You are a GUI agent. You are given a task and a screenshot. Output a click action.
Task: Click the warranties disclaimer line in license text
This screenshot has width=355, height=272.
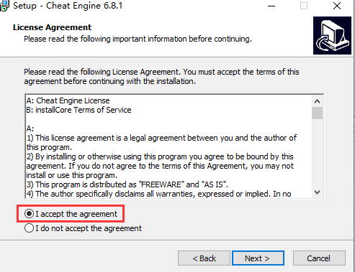tap(158, 194)
